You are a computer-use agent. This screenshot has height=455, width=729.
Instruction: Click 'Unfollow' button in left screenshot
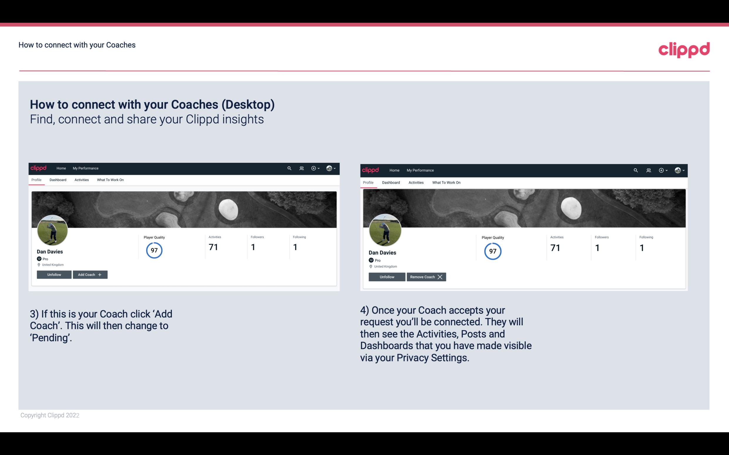pyautogui.click(x=53, y=274)
